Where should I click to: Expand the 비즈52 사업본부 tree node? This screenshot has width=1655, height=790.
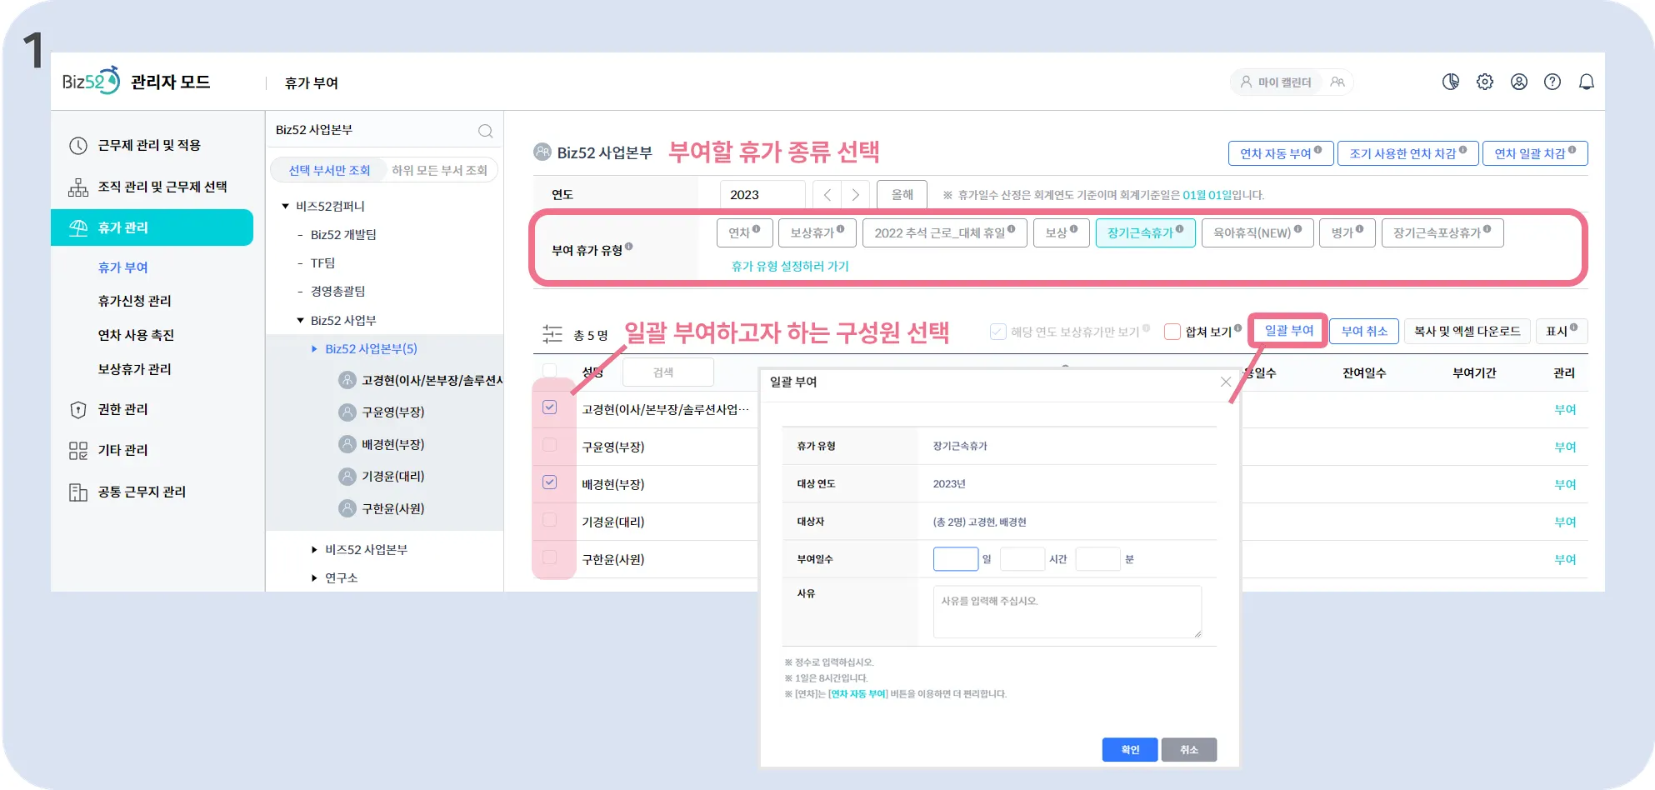314,550
